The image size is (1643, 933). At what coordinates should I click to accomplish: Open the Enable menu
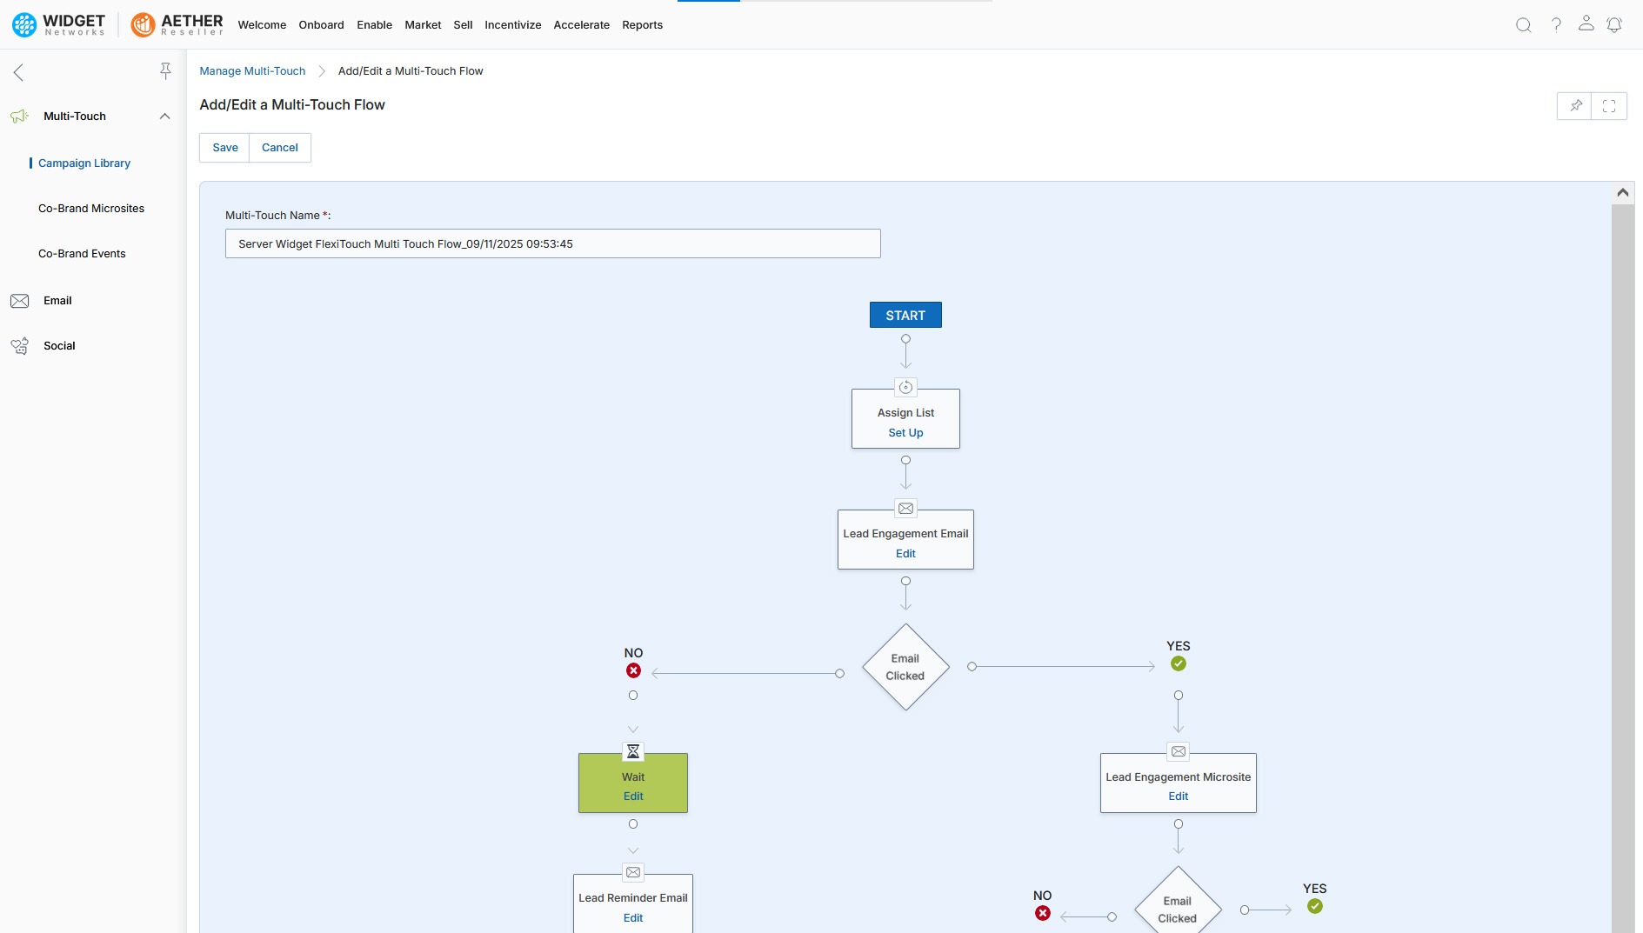pyautogui.click(x=374, y=25)
